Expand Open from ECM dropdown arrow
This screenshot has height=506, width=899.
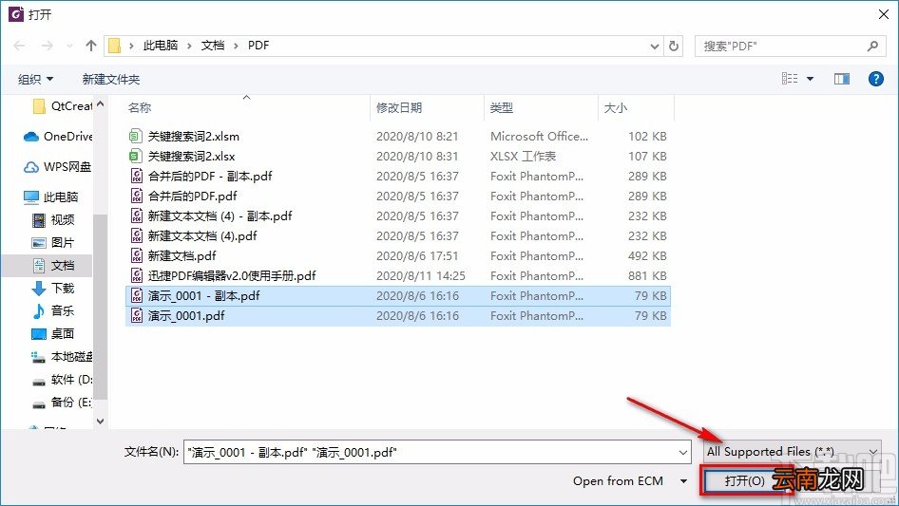(x=683, y=481)
